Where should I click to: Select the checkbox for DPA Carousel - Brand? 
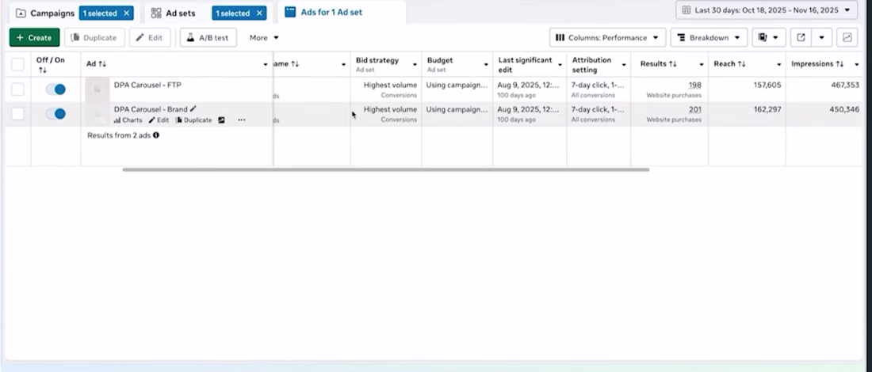click(x=17, y=114)
